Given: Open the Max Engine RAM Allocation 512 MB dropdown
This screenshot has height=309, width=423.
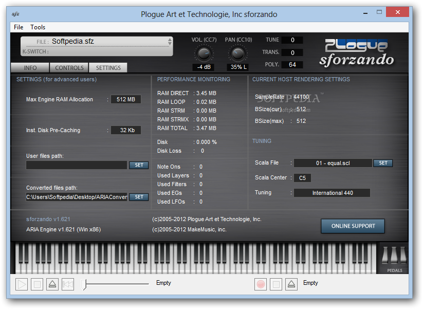Looking at the screenshot, I should coord(126,99).
